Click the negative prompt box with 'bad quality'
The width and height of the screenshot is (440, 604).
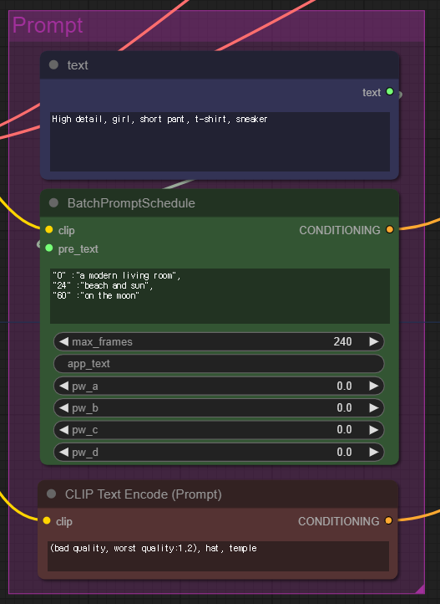(218, 555)
